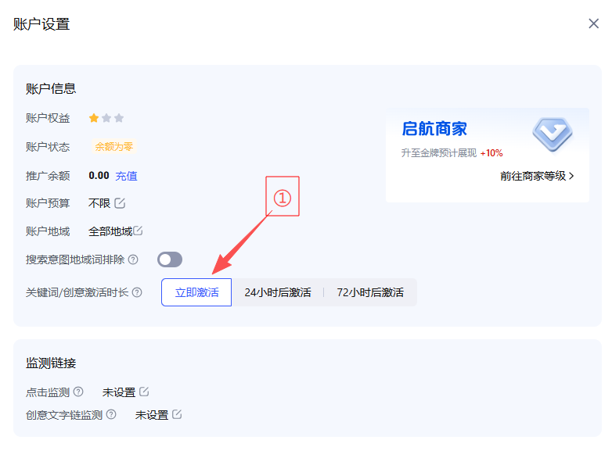The height and width of the screenshot is (458, 612).
Task: Select the 24小时后激活 option
Action: coord(277,292)
